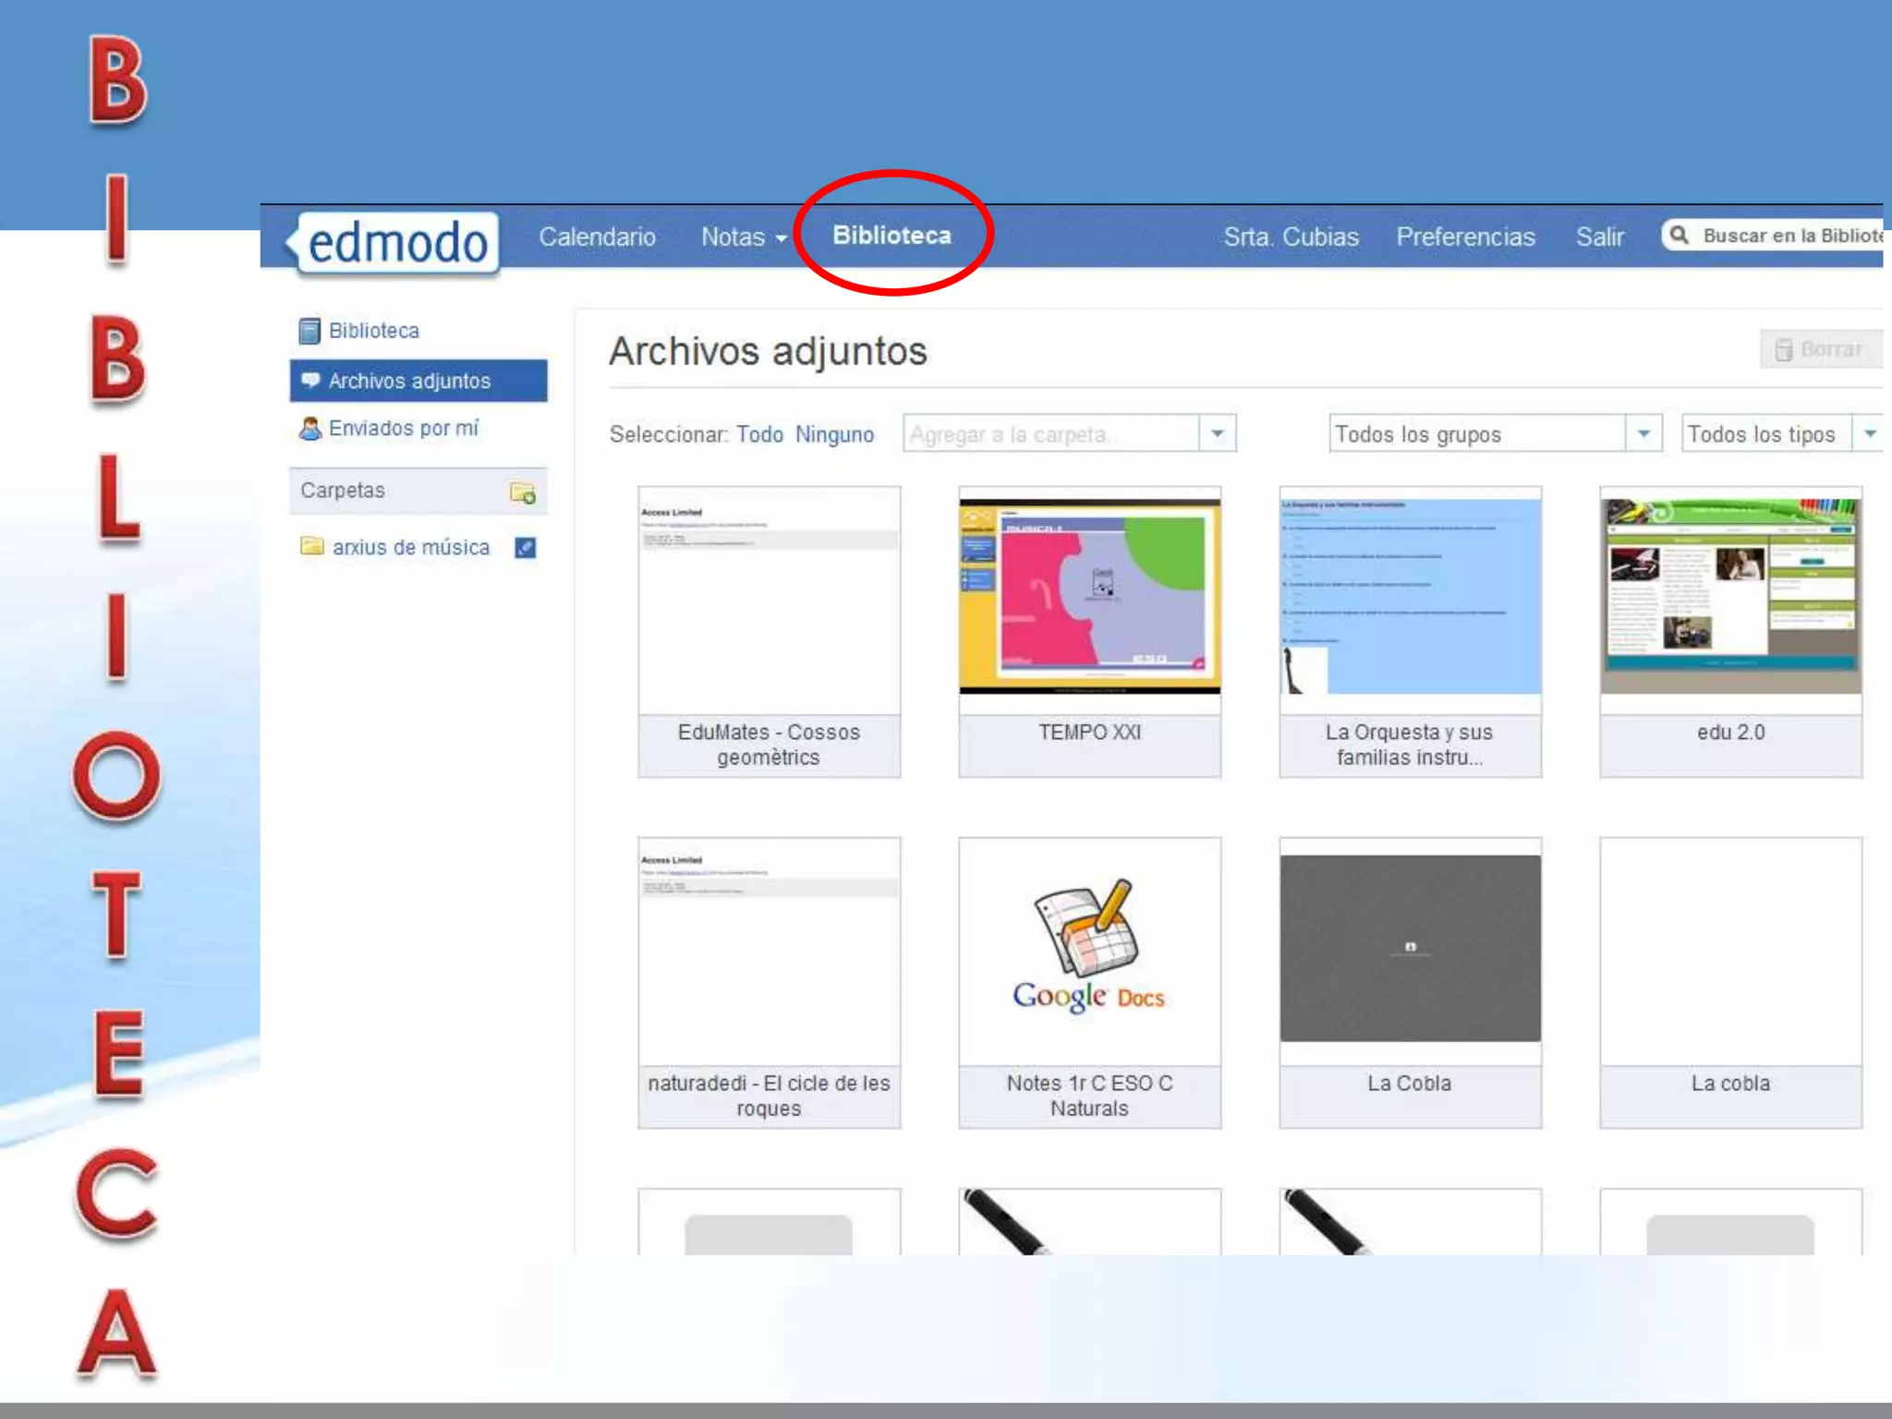Switch to the Calendario tab
The width and height of the screenshot is (1892, 1419).
point(597,237)
